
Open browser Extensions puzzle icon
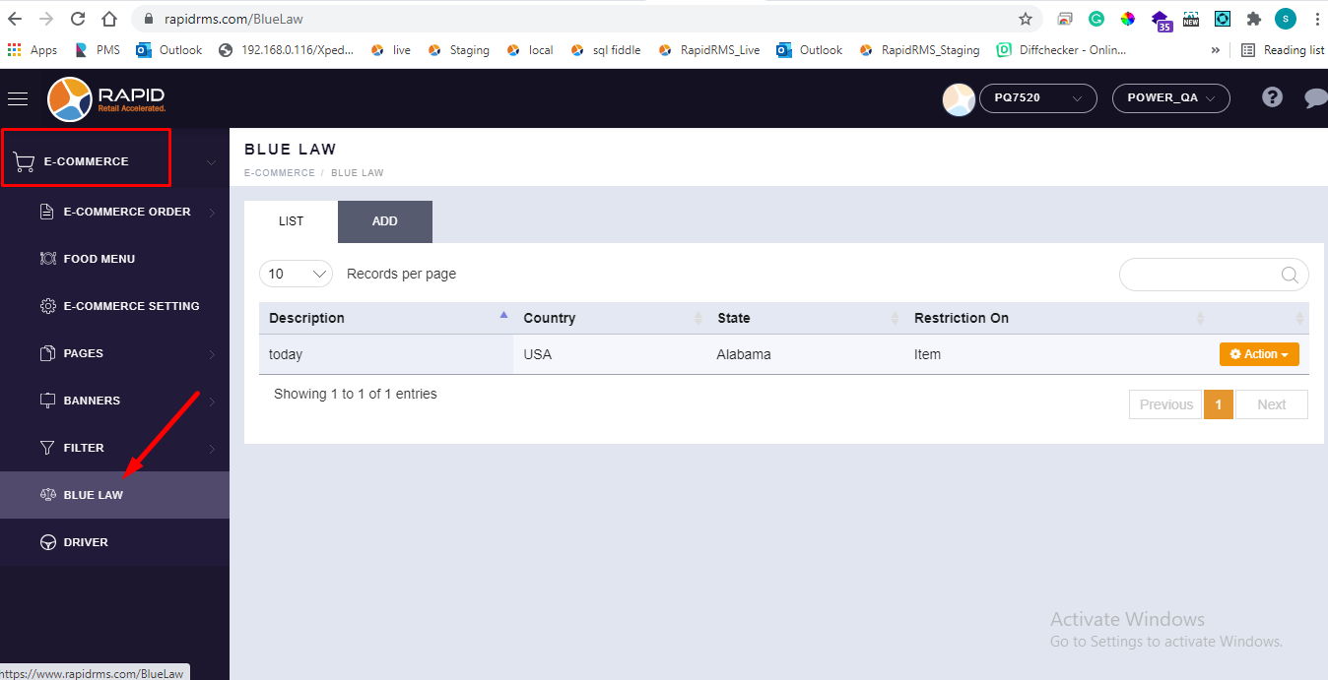(x=1254, y=19)
